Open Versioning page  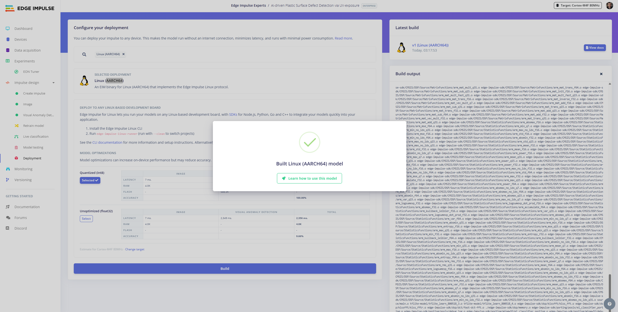(x=23, y=180)
